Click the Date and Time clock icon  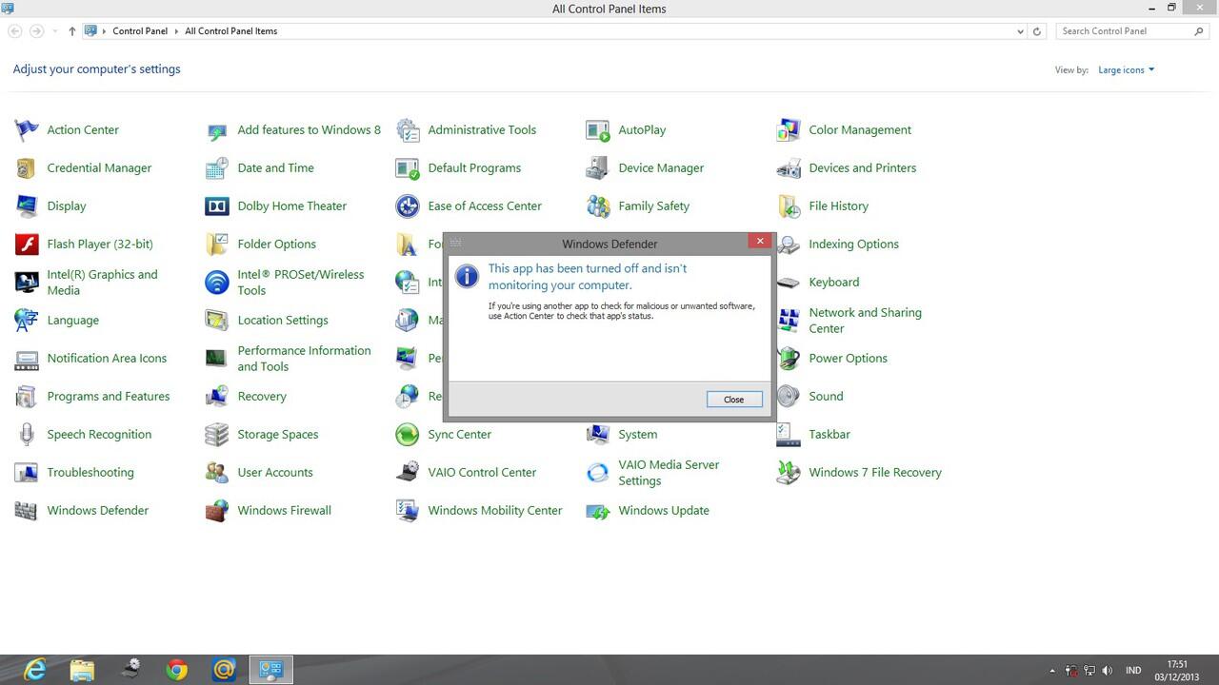(217, 168)
